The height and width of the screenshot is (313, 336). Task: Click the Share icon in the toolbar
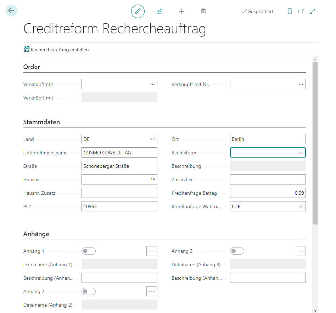pos(159,11)
